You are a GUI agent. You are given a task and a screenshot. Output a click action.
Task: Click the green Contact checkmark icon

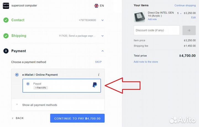coord(6,20)
